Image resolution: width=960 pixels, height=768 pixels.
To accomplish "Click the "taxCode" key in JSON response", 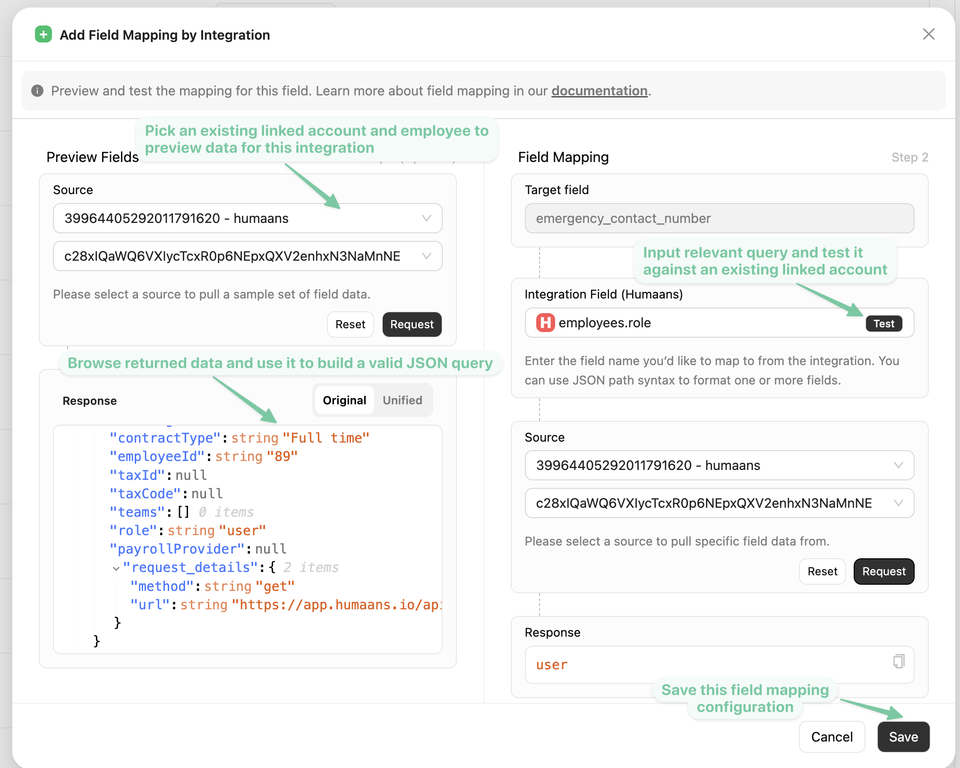I will point(145,494).
